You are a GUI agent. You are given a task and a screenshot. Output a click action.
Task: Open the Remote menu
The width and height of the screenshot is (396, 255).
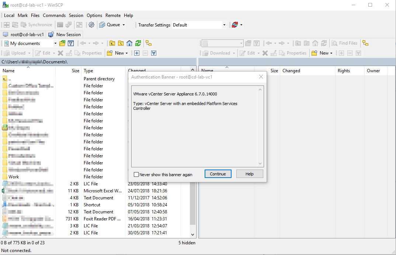pos(113,15)
